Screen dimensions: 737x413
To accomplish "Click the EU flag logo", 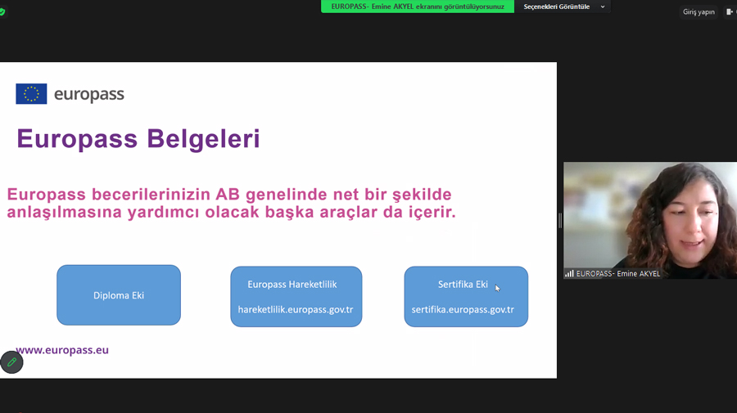I will [31, 94].
